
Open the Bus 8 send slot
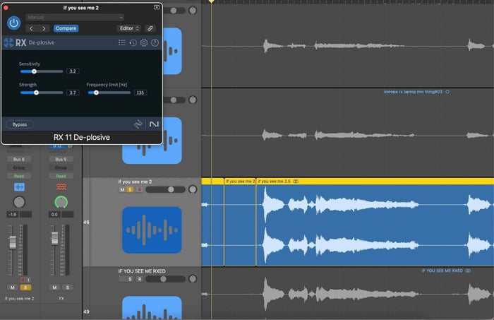[x=19, y=159]
